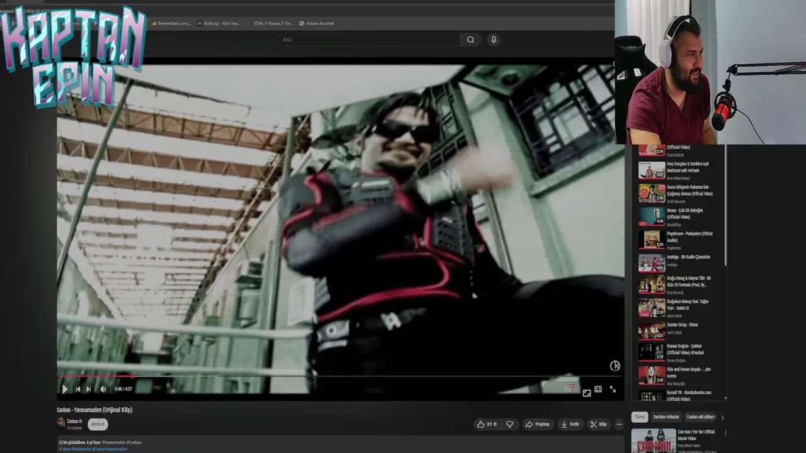Click the New Mixed Music channel label
The width and height of the screenshot is (806, 453).
pyautogui.click(x=678, y=178)
